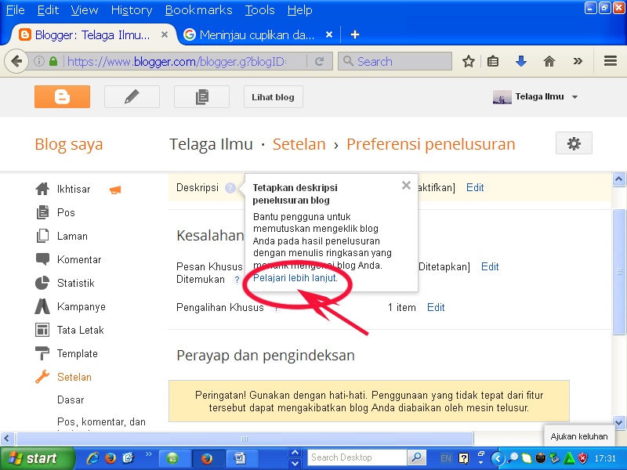The height and width of the screenshot is (470, 627).
Task: Close the description tooltip popup
Action: click(406, 185)
